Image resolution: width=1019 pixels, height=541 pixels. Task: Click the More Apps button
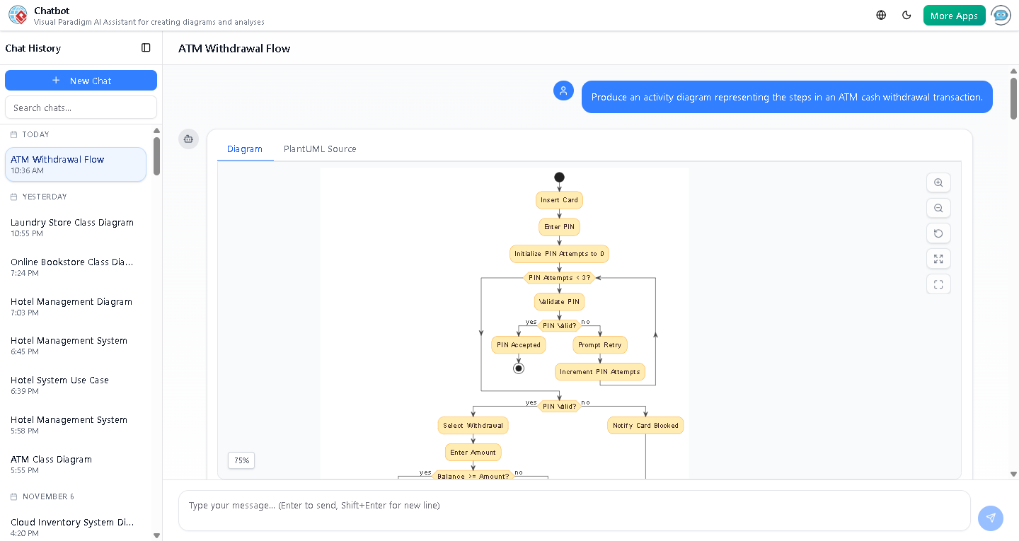coord(954,14)
